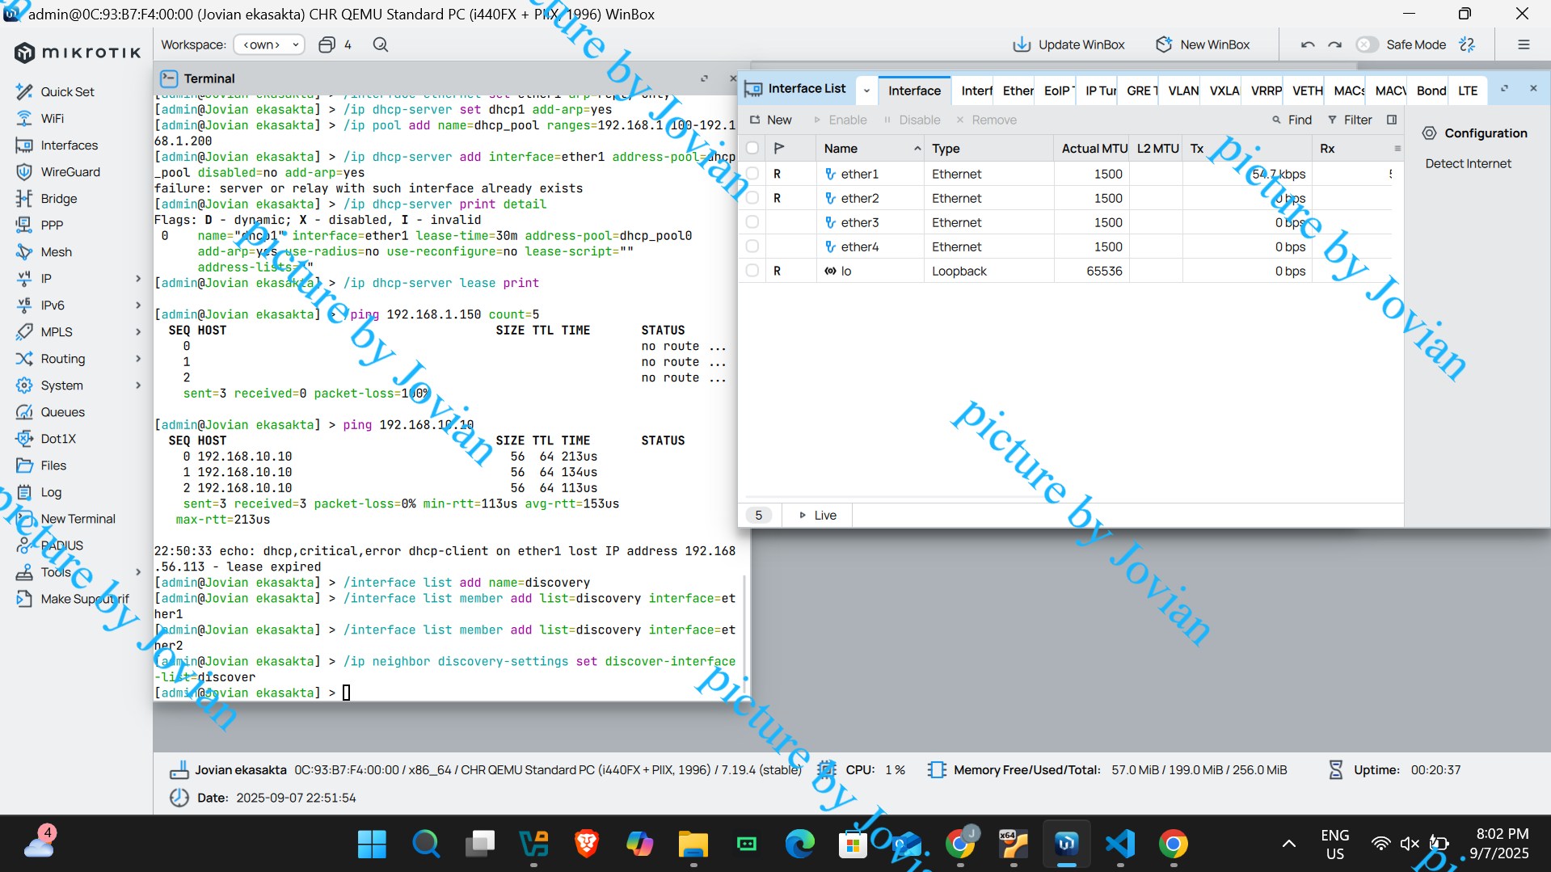This screenshot has width=1551, height=872.
Task: Click the undo arrow icon
Action: [1308, 45]
